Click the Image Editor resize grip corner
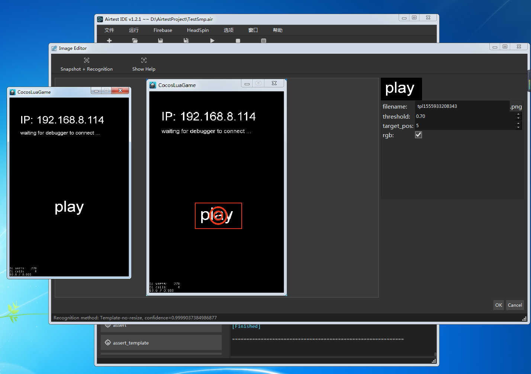The height and width of the screenshot is (374, 531). tap(524, 319)
